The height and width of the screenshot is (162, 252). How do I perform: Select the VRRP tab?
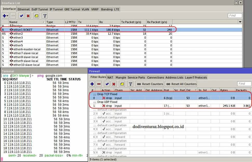click(x=95, y=9)
